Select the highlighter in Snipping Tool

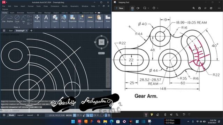152,115
